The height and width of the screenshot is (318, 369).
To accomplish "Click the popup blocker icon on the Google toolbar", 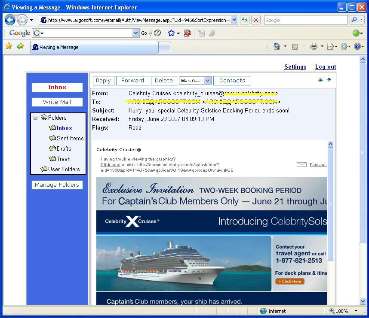I will 188,33.
